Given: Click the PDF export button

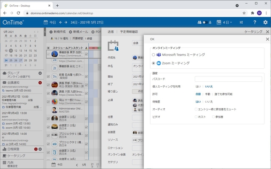Looking at the screenshot, I should click(96, 32).
